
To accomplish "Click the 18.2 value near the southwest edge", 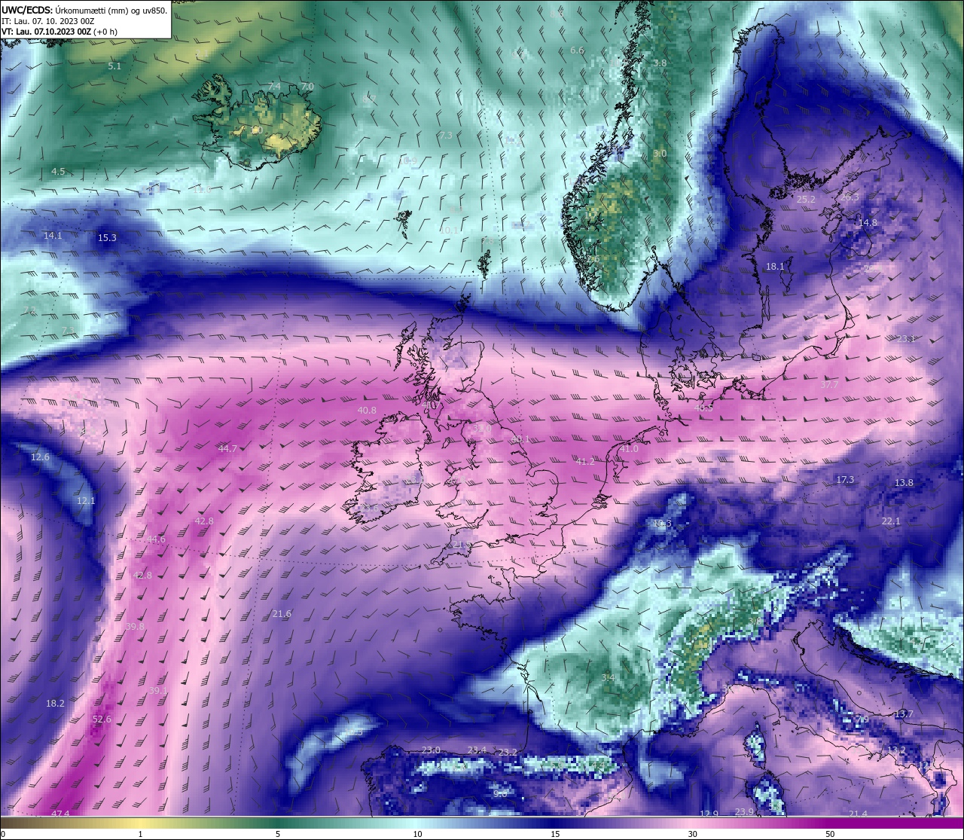I will click(55, 704).
